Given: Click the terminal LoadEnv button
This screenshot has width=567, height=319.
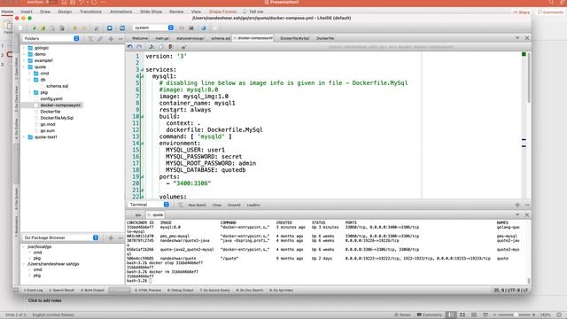Looking at the screenshot, I should coord(253,205).
